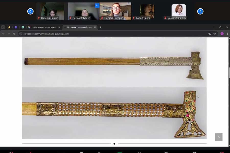Open the browser three-dot menu

(x=227, y=34)
